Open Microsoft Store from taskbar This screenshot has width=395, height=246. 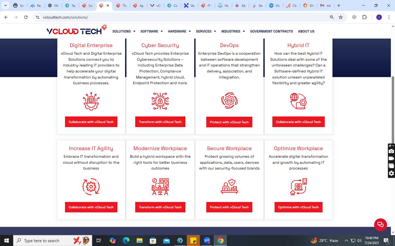coord(153,241)
